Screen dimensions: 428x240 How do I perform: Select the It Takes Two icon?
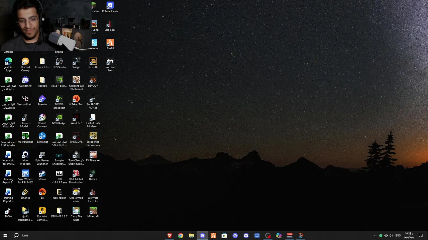click(76, 100)
